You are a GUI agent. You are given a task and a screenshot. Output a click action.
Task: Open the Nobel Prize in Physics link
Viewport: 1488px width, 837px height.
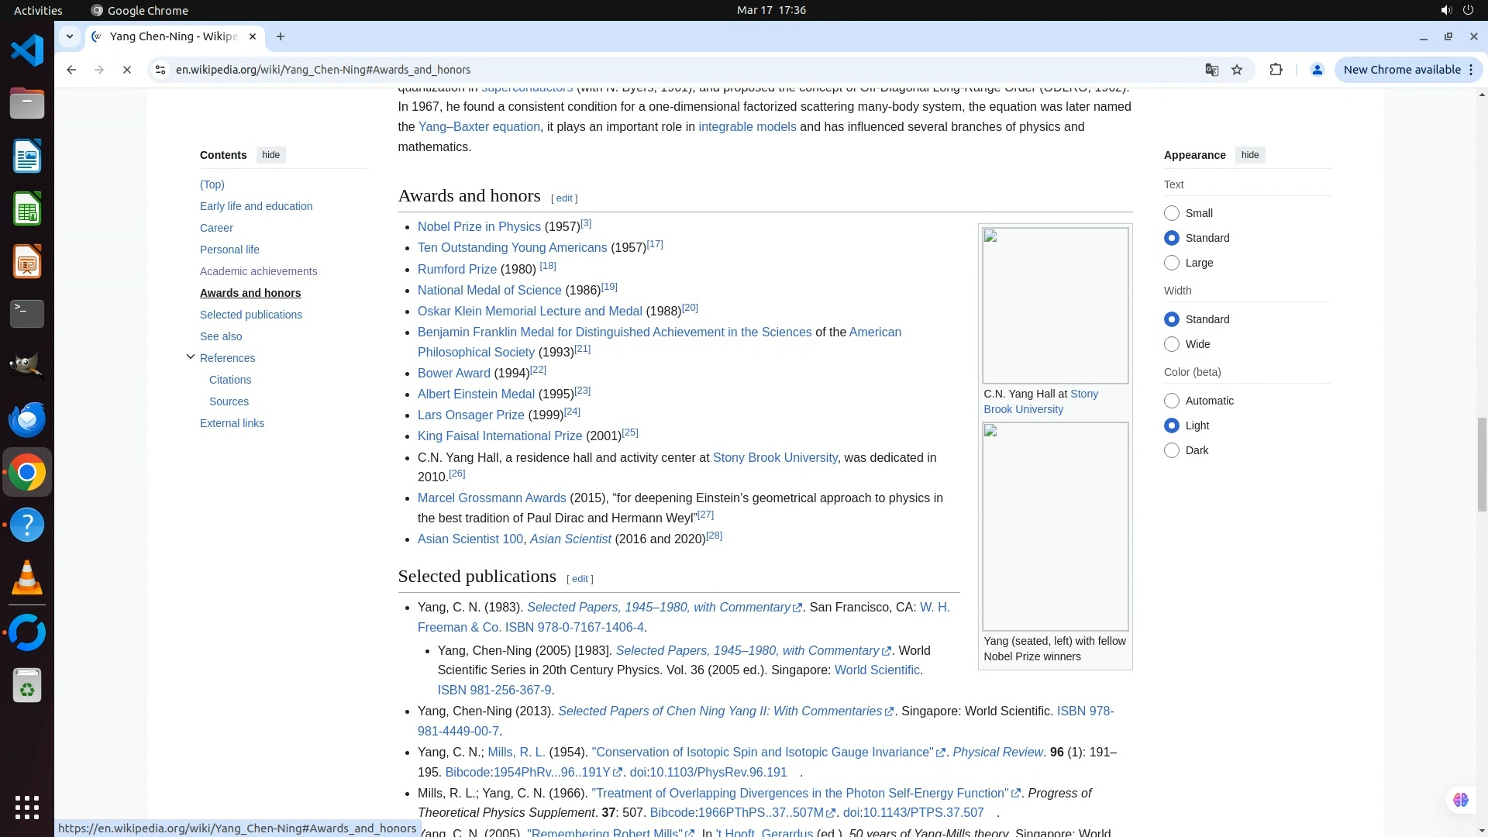click(479, 227)
